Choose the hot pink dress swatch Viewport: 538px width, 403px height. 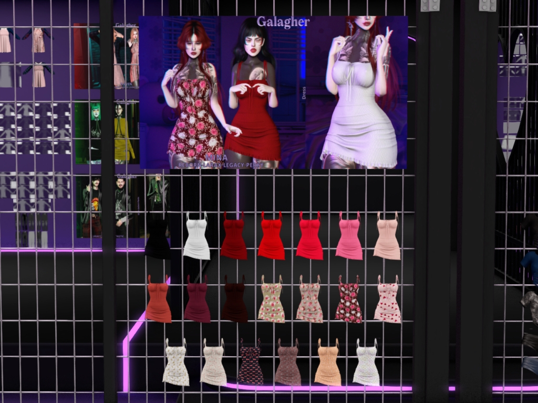point(349,239)
